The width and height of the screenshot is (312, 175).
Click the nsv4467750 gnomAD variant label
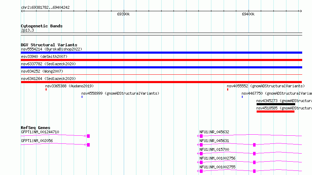[277, 93]
